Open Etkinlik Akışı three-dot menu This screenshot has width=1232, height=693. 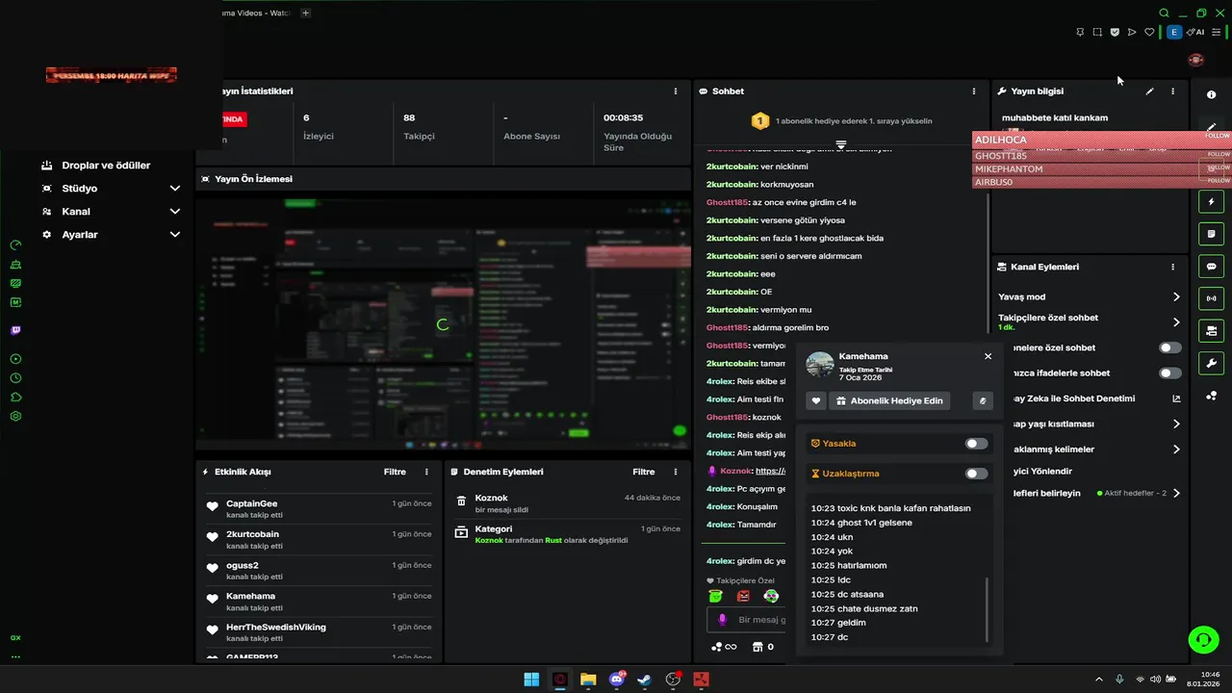pos(426,473)
